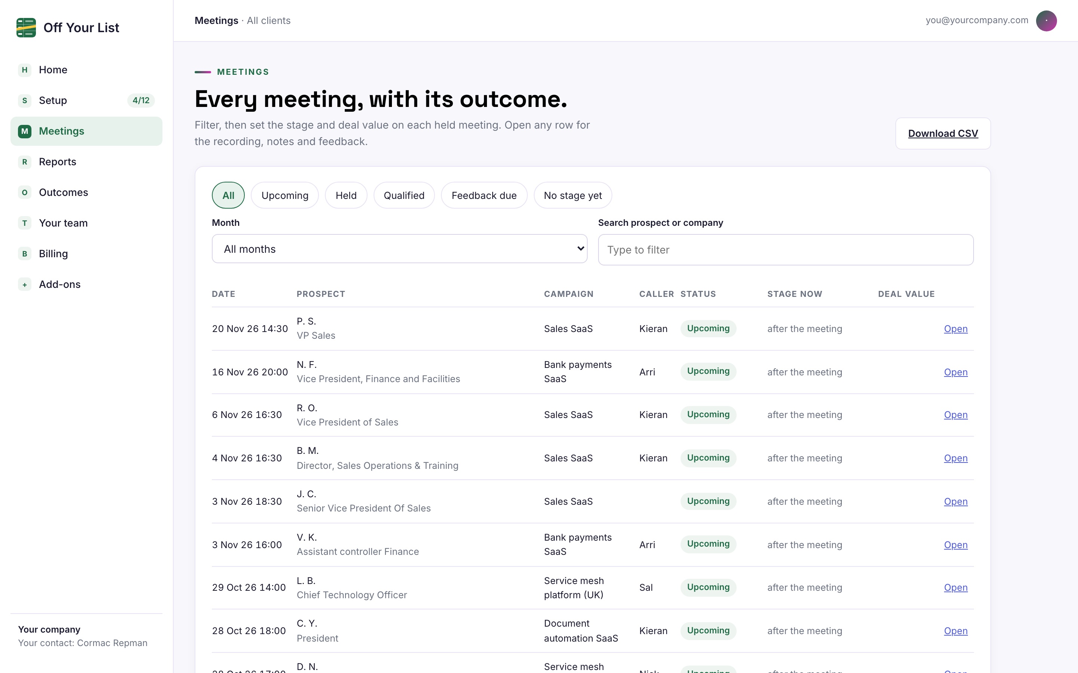This screenshot has height=673, width=1078.
Task: Open the R. O. meeting row link
Action: (x=956, y=415)
